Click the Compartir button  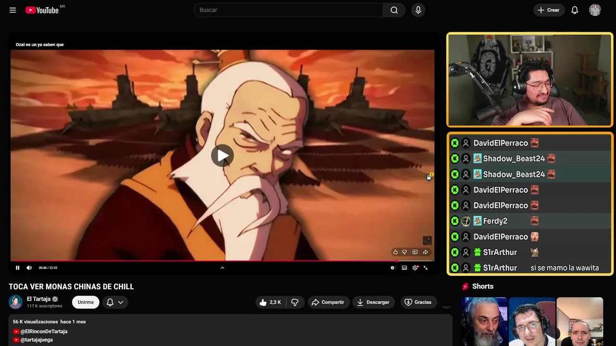point(328,302)
